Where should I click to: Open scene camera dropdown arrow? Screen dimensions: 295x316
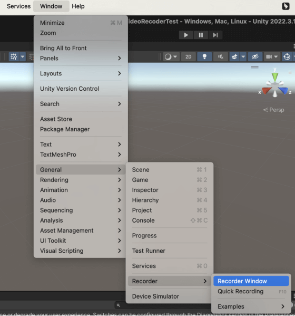[276, 57]
